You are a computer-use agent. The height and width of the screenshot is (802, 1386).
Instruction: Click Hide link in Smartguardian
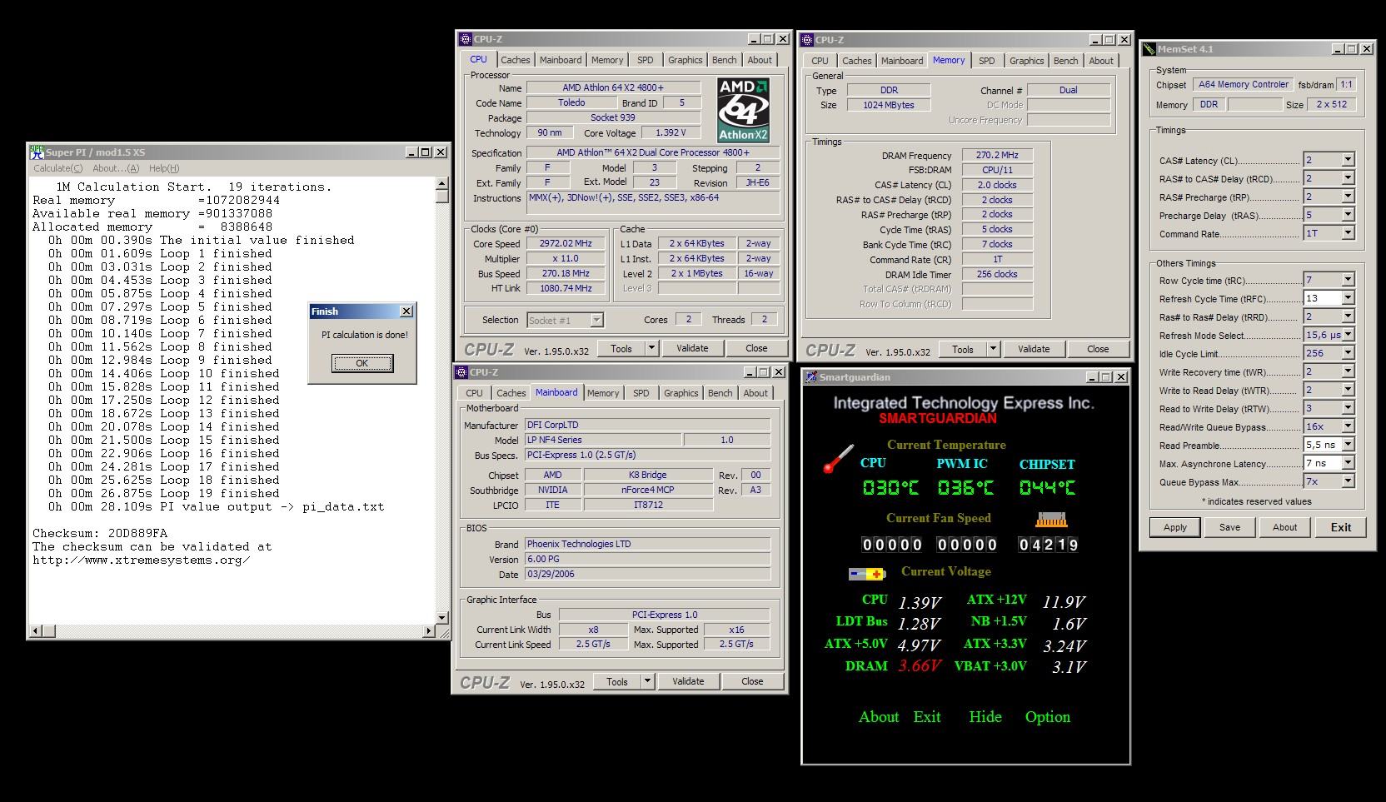985,717
